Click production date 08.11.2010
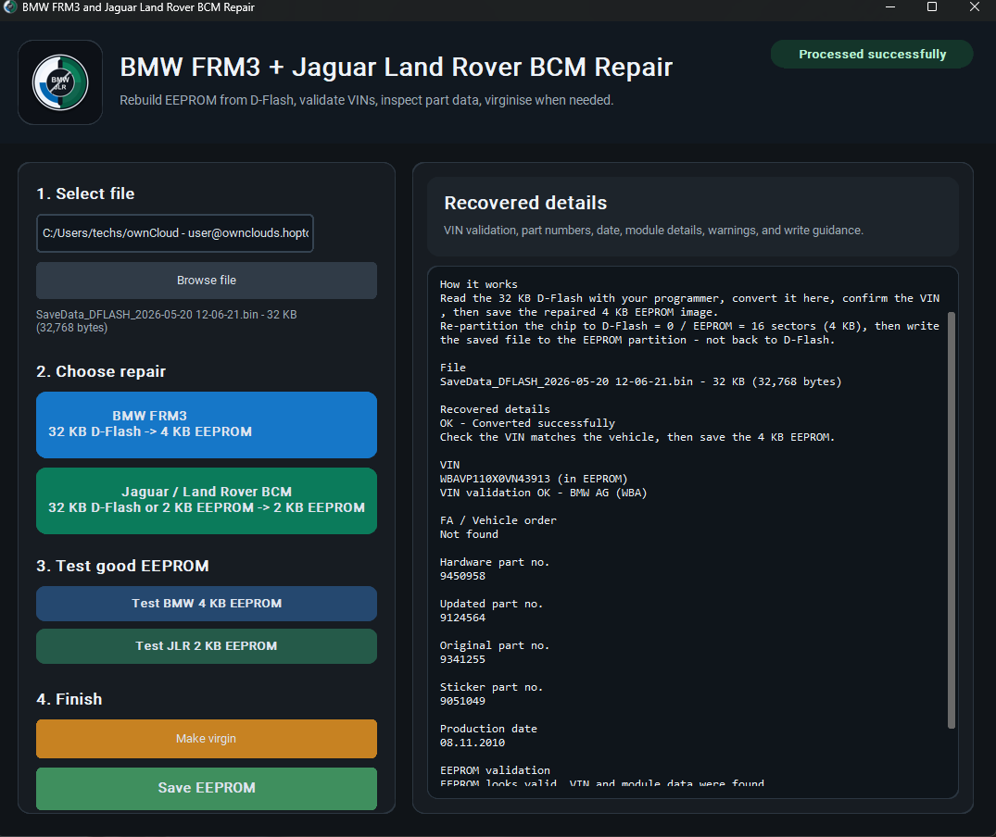This screenshot has height=837, width=996. 472,743
